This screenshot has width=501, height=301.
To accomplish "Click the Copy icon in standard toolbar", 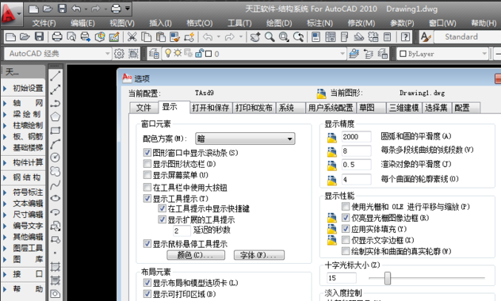I will tap(147, 37).
